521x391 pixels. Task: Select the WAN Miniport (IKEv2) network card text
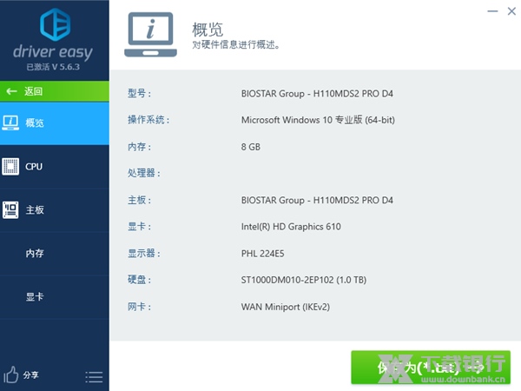coord(285,307)
